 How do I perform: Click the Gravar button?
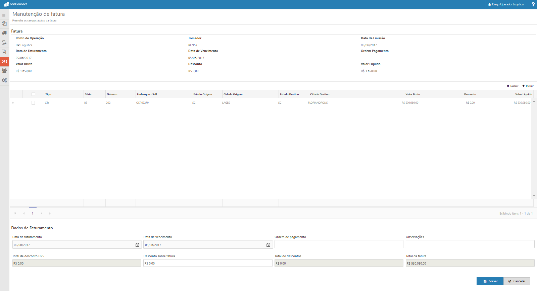(490, 281)
